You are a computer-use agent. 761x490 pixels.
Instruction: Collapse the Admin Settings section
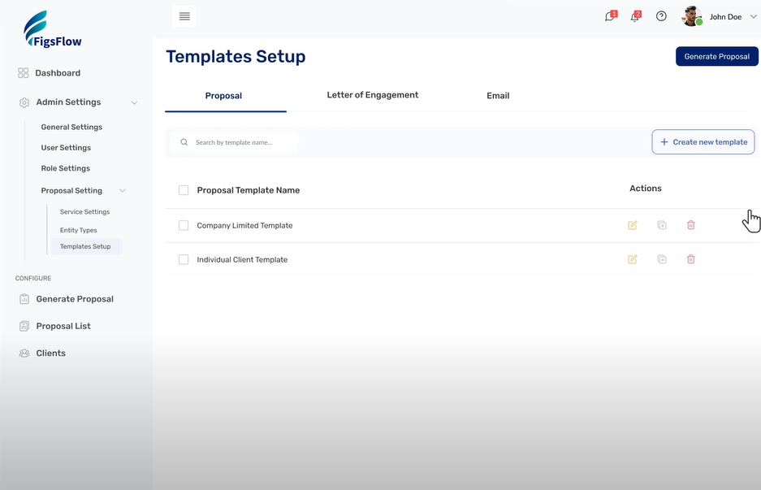(x=134, y=102)
